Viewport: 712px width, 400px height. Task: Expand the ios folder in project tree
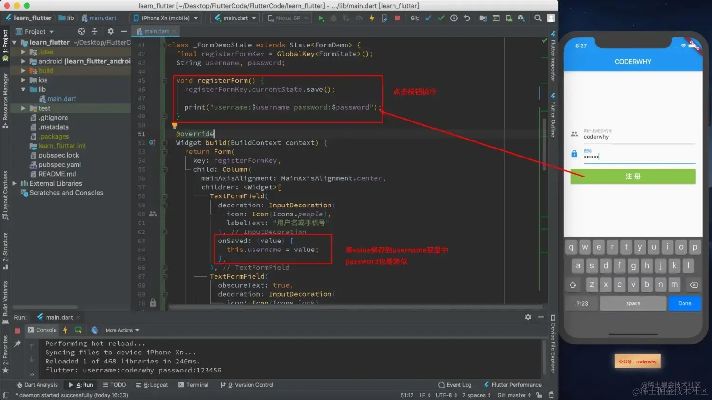tap(23, 80)
